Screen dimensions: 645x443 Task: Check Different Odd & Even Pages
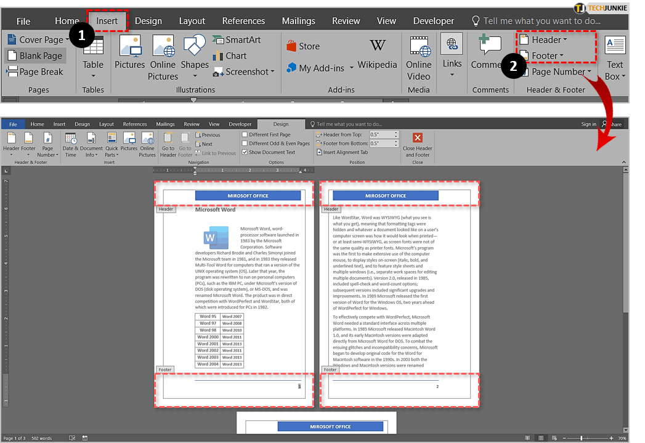coord(245,144)
